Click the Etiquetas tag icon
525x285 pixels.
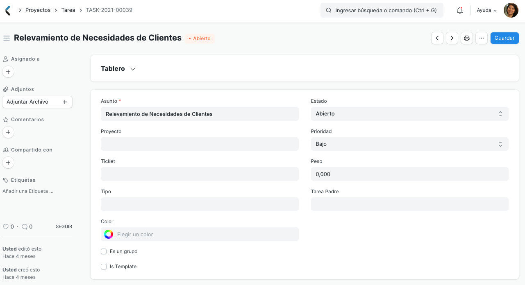[x=6, y=180]
